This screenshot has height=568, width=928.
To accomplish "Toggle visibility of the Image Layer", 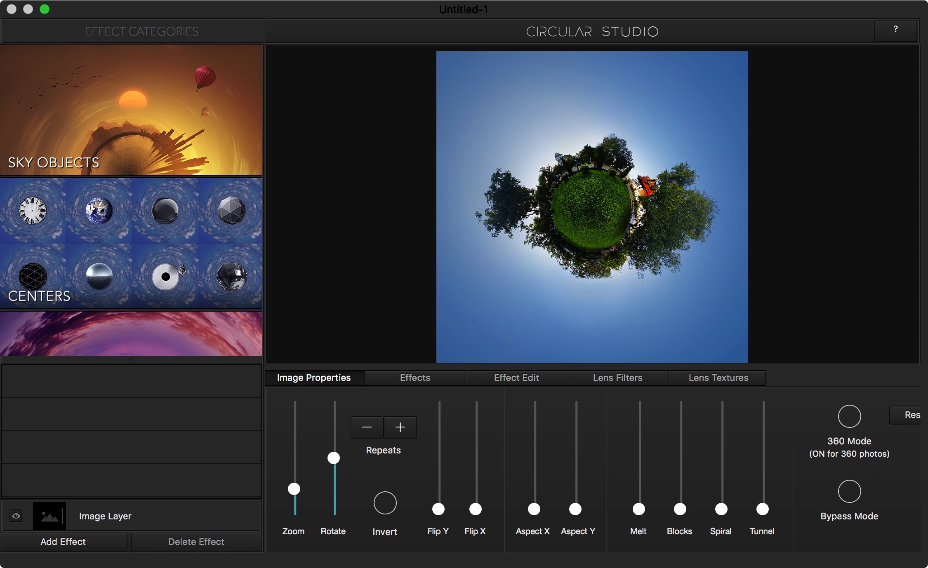I will pyautogui.click(x=16, y=515).
